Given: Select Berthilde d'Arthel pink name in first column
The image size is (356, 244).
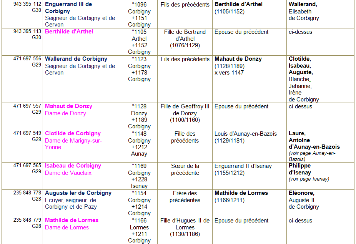Looking at the screenshot, I should point(69,32).
